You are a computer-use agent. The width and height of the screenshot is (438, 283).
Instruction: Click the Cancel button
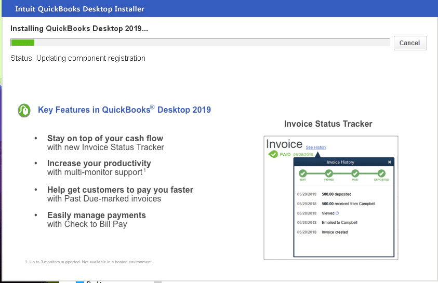click(x=410, y=43)
